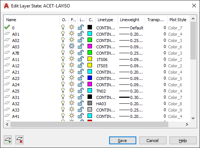Image resolution: width=200 pixels, height=148 pixels.
Task: Click the Plot Style column header
Action: tap(178, 20)
